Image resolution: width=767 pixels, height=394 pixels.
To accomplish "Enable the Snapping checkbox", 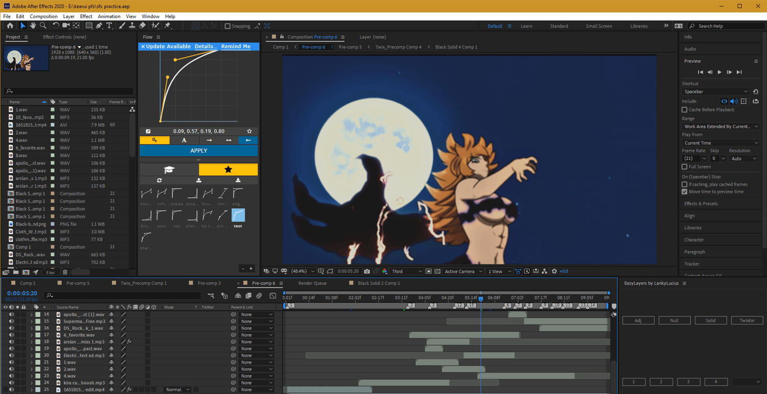I will coord(228,26).
